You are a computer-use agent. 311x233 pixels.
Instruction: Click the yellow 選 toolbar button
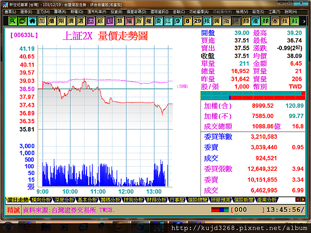click(80, 21)
